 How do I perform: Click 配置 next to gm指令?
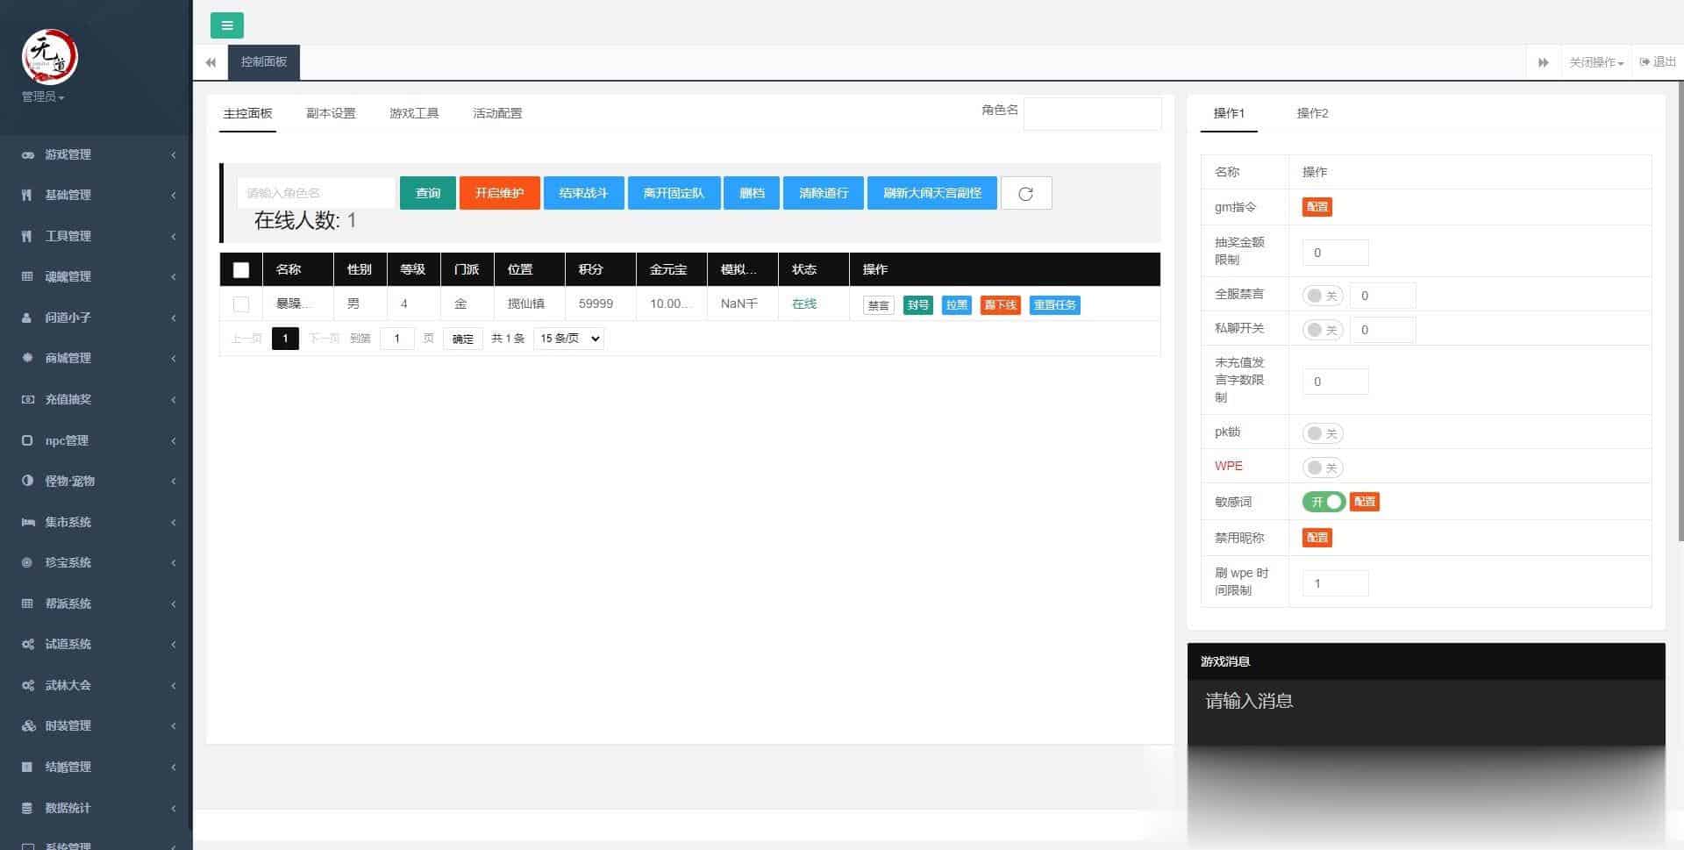pos(1317,207)
